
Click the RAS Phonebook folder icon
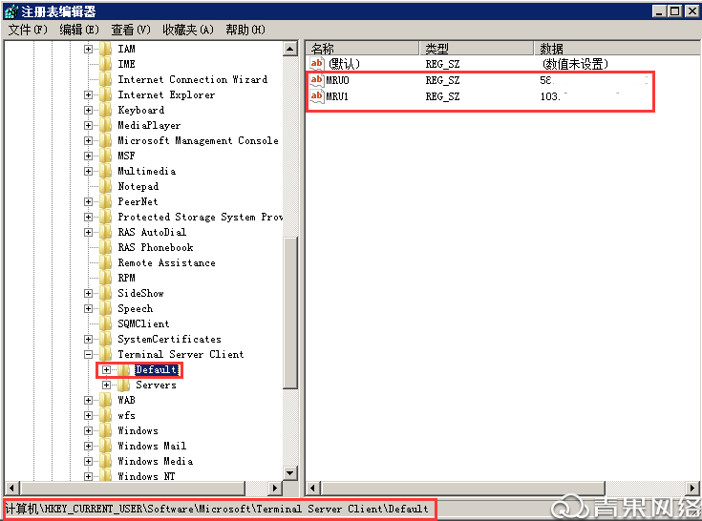coord(106,247)
